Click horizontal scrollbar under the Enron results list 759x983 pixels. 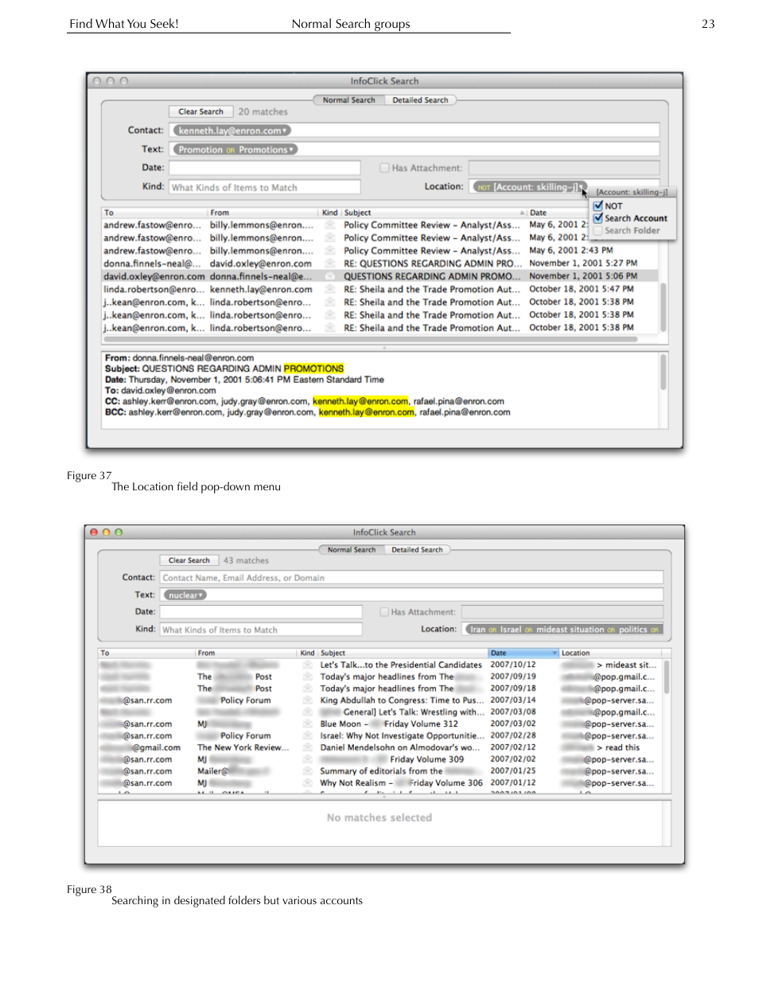[x=374, y=339]
